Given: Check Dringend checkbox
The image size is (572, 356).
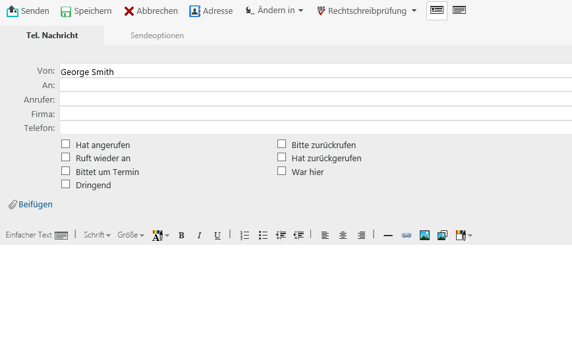Looking at the screenshot, I should [66, 184].
